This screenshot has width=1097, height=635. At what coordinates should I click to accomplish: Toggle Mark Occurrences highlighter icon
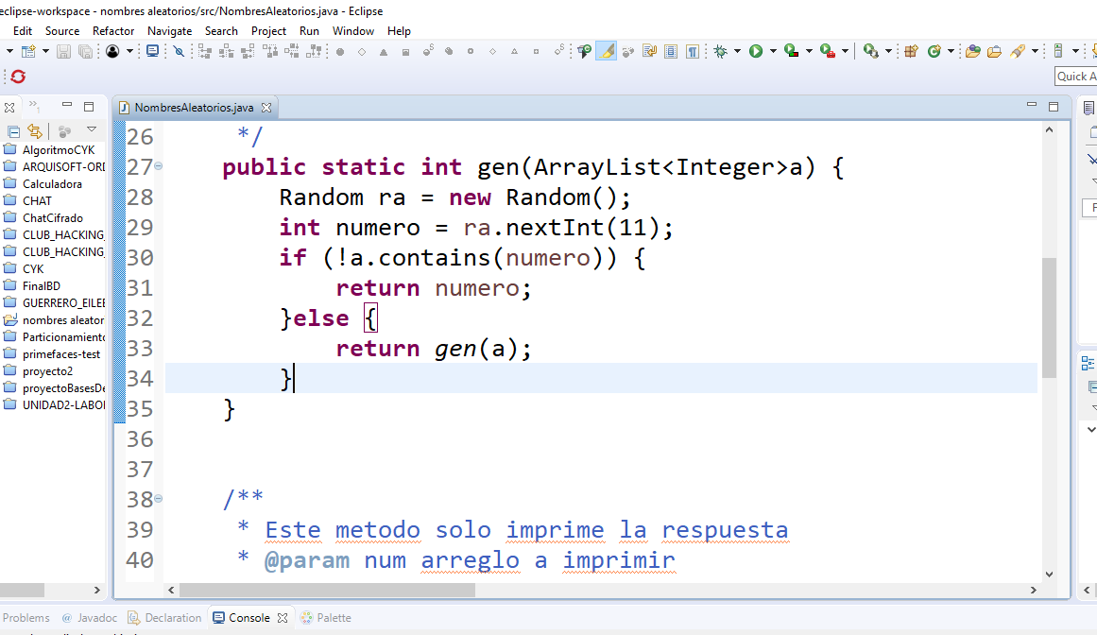pos(606,50)
